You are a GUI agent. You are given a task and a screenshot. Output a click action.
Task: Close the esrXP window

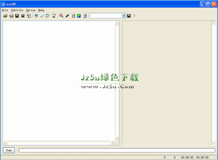[x=214, y=4]
